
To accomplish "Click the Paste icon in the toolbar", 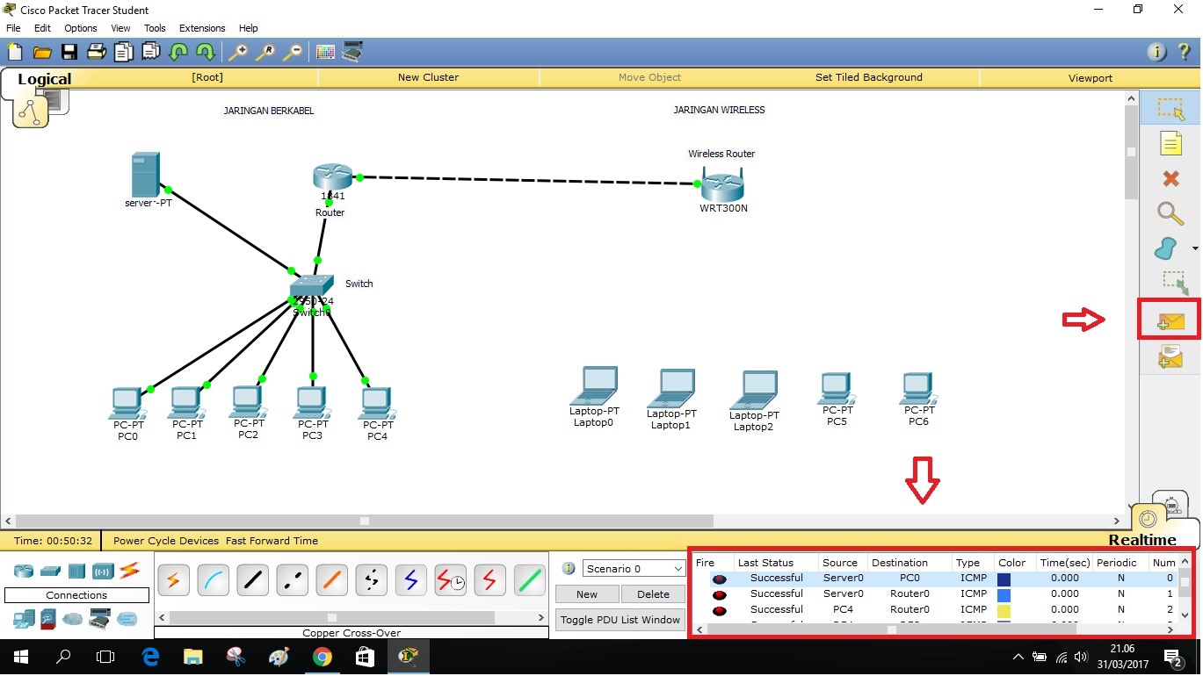I will [149, 52].
